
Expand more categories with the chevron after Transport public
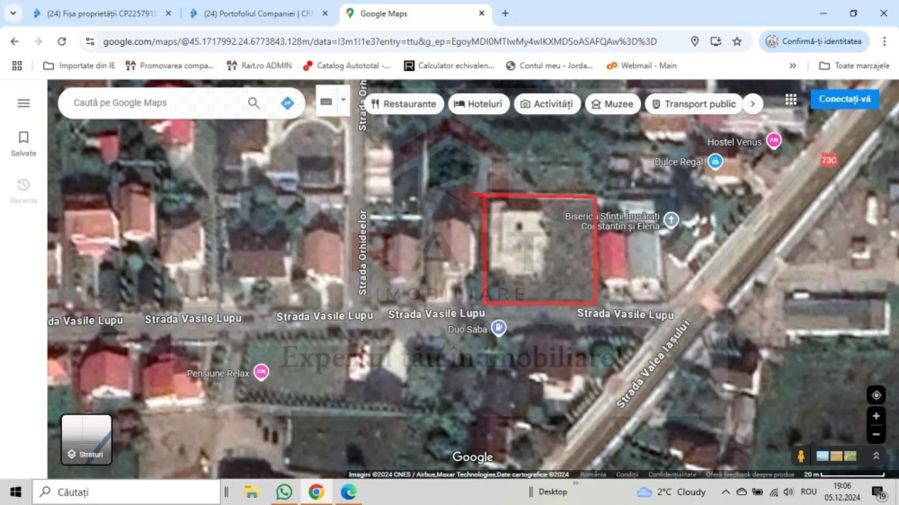click(x=753, y=104)
